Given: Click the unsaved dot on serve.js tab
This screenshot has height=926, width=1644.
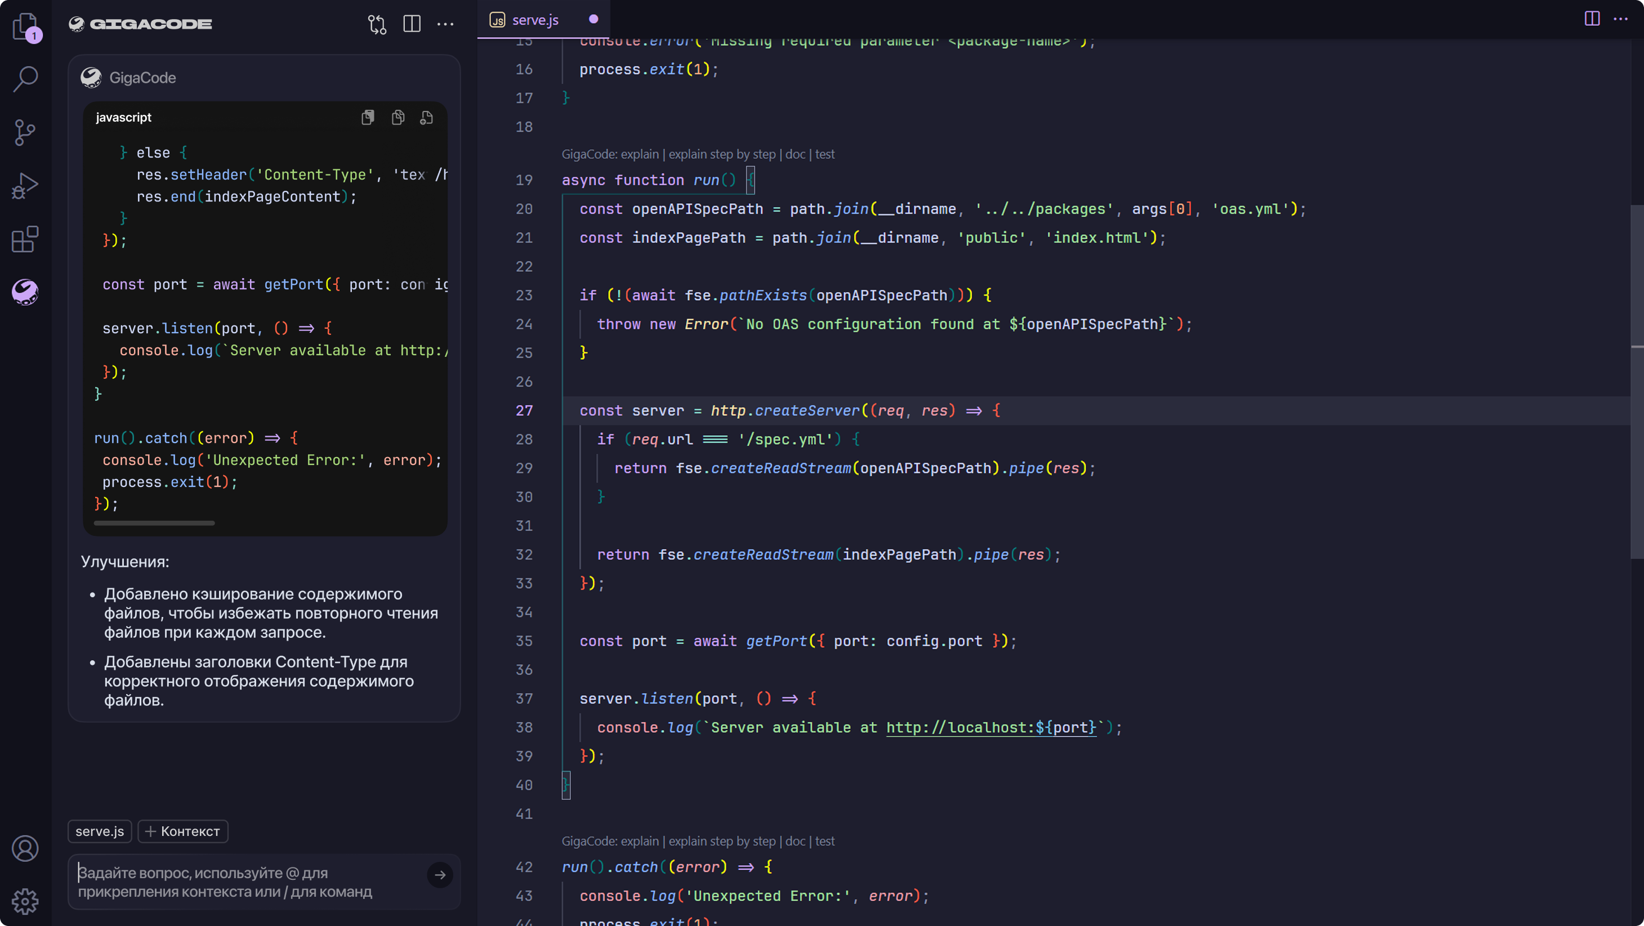Looking at the screenshot, I should 593,19.
